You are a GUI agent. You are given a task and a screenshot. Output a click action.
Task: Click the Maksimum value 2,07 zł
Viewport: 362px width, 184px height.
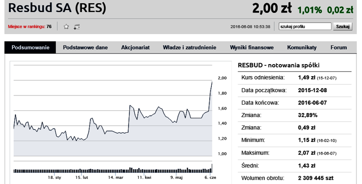click(x=307, y=153)
